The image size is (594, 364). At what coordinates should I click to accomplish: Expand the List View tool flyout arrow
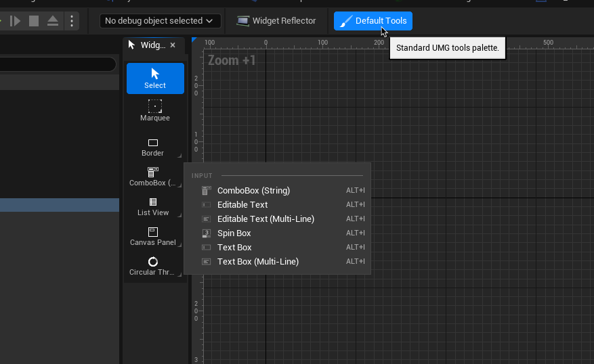179,215
